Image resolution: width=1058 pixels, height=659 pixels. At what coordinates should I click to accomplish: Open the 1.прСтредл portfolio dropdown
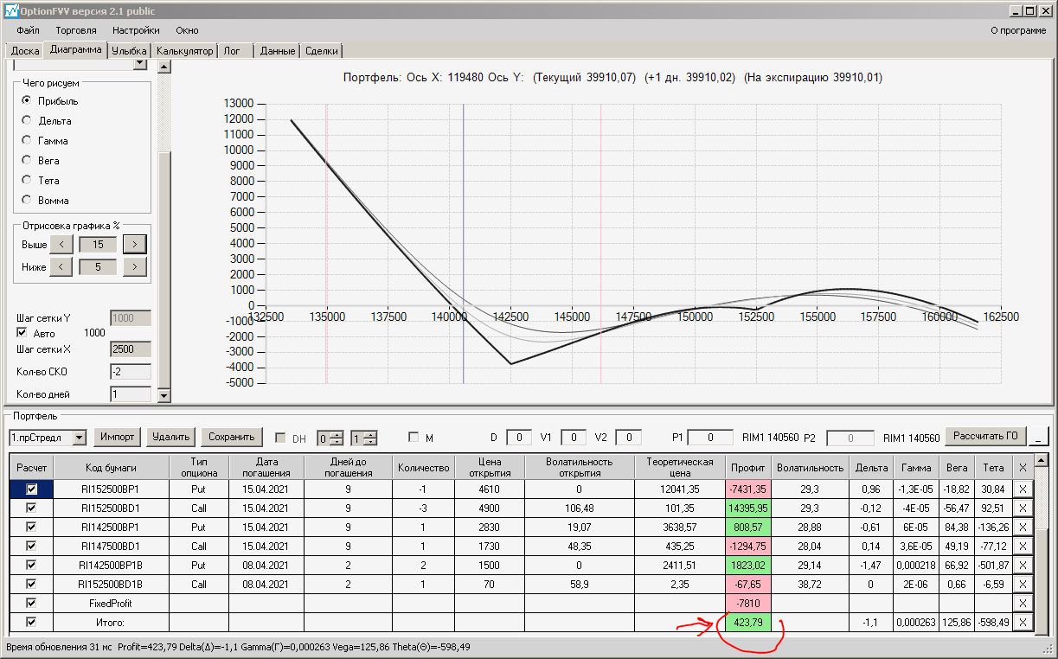click(80, 438)
